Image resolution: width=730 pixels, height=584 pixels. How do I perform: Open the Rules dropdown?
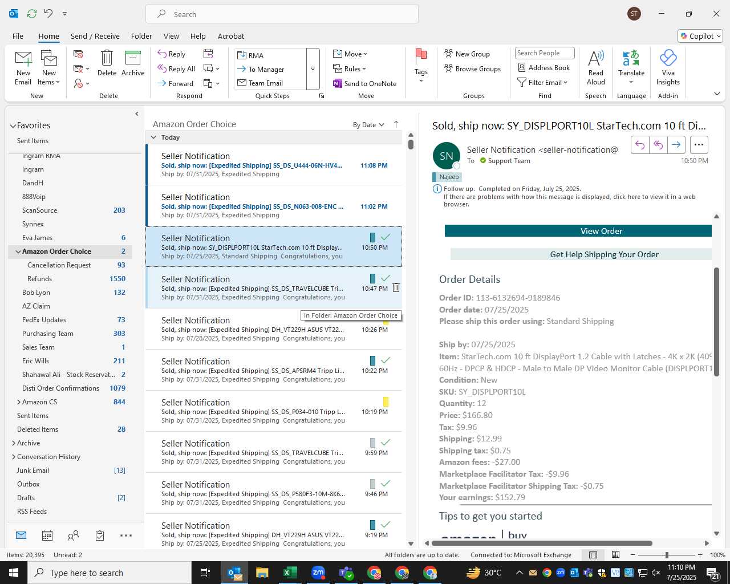(x=350, y=68)
